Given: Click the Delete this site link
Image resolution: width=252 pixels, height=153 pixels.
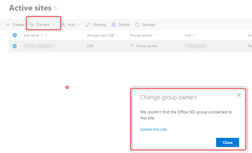Looking at the screenshot, I should [x=153, y=129].
